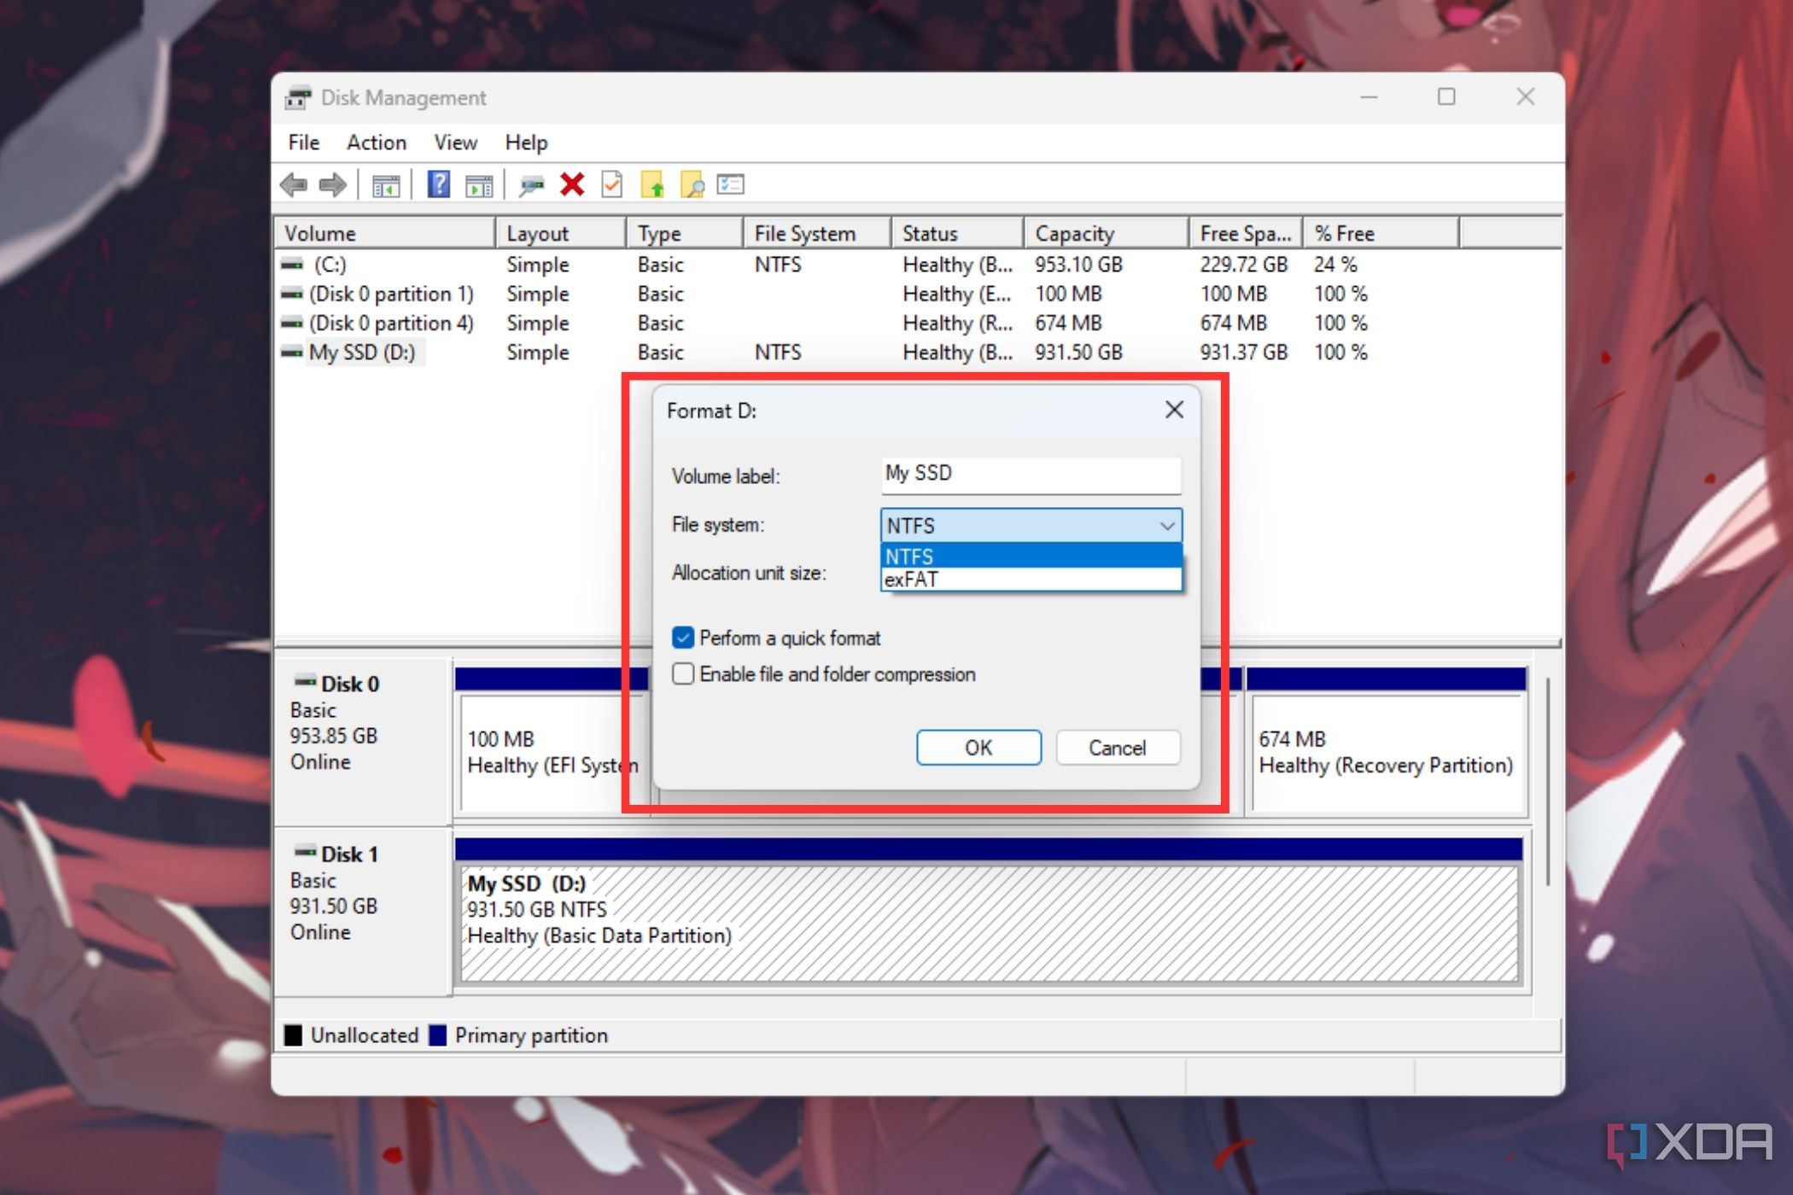Image resolution: width=1793 pixels, height=1195 pixels.
Task: Click the drive icon beside My SSD (D:)
Action: (292, 352)
